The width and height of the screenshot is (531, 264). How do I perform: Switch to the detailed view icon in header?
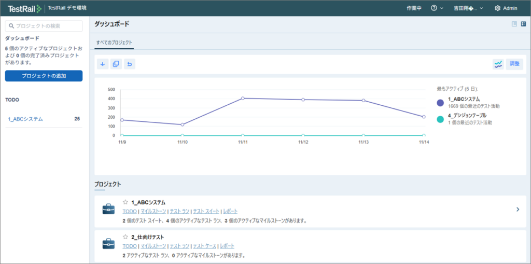tap(523, 24)
